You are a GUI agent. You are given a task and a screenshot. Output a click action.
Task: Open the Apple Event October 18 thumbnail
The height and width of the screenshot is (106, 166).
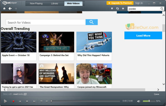[x=19, y=42]
